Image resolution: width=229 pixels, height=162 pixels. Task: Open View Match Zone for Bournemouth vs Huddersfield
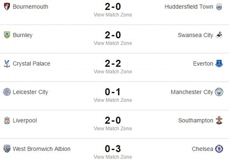click(x=113, y=15)
